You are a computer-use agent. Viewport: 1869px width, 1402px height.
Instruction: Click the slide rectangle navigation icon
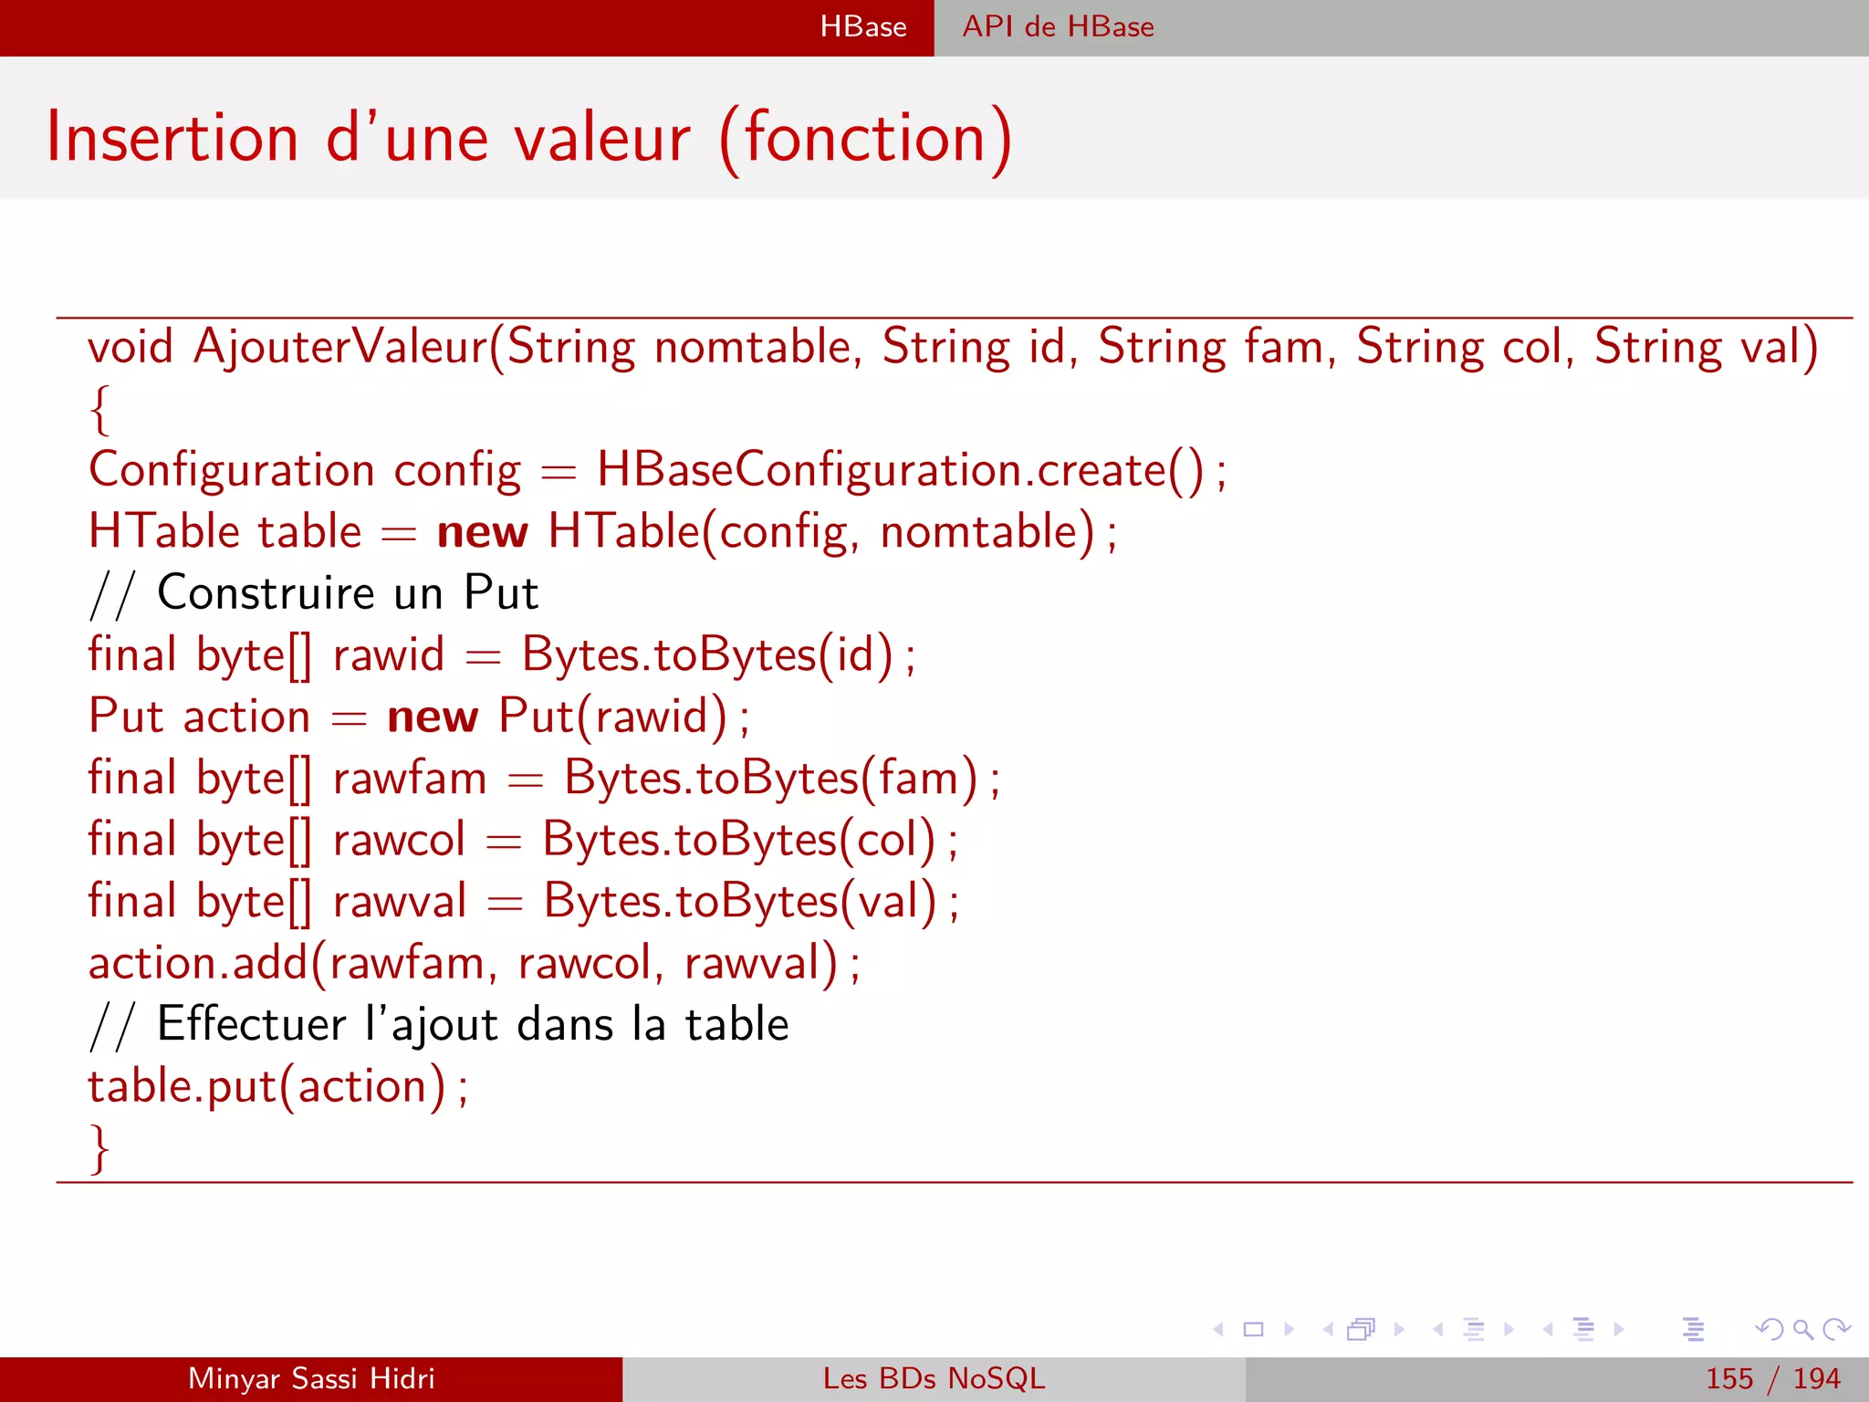(1254, 1329)
